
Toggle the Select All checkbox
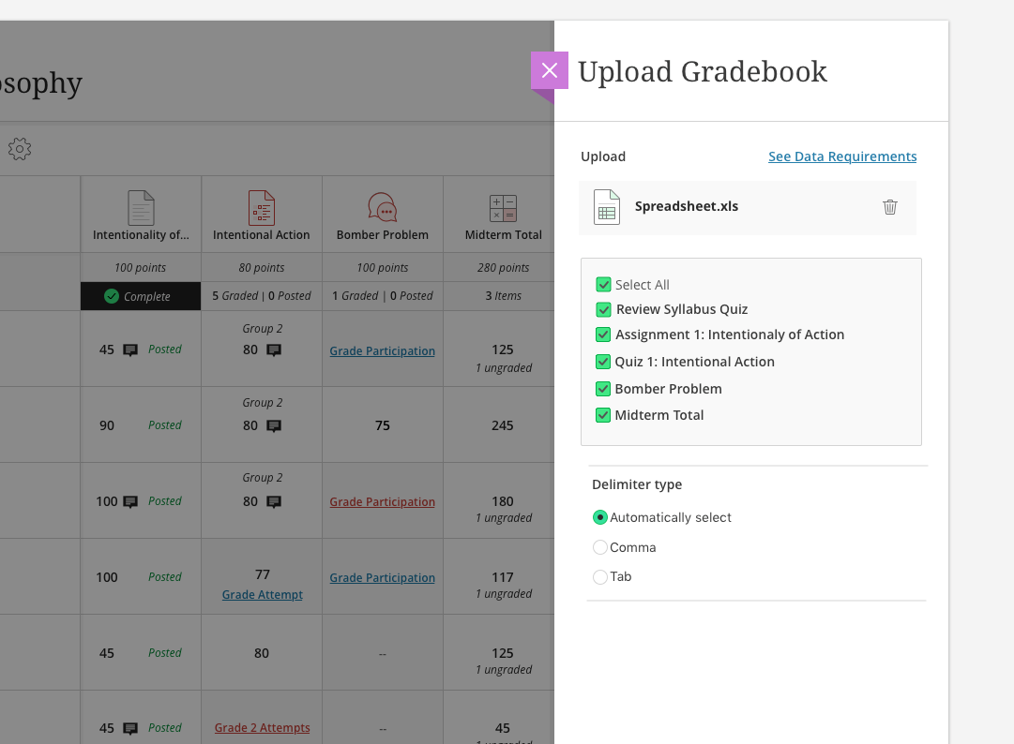pyautogui.click(x=603, y=285)
